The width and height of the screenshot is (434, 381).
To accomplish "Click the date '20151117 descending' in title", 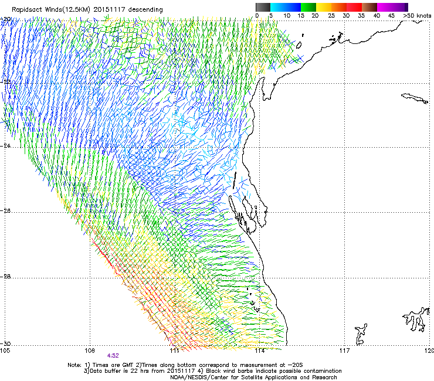I will click(x=128, y=10).
